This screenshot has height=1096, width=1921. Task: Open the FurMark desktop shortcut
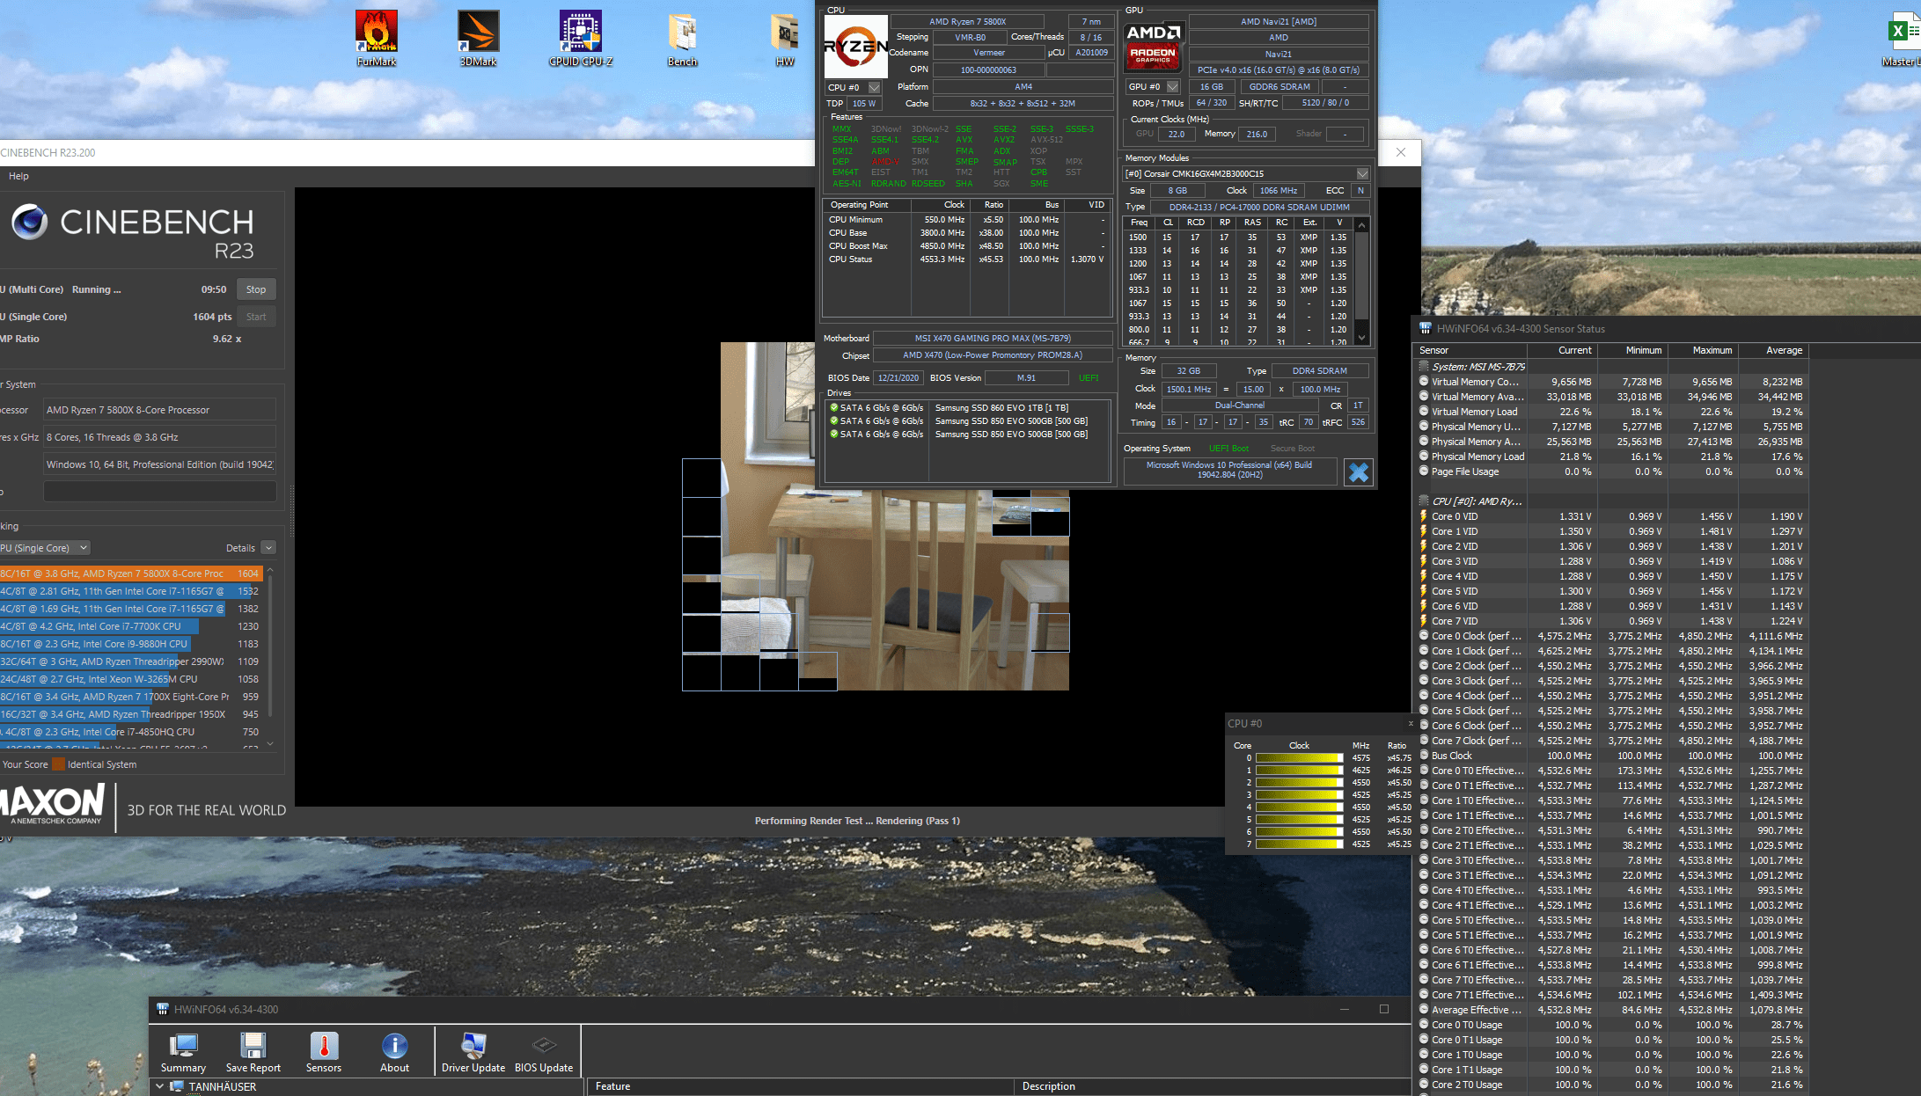377,39
